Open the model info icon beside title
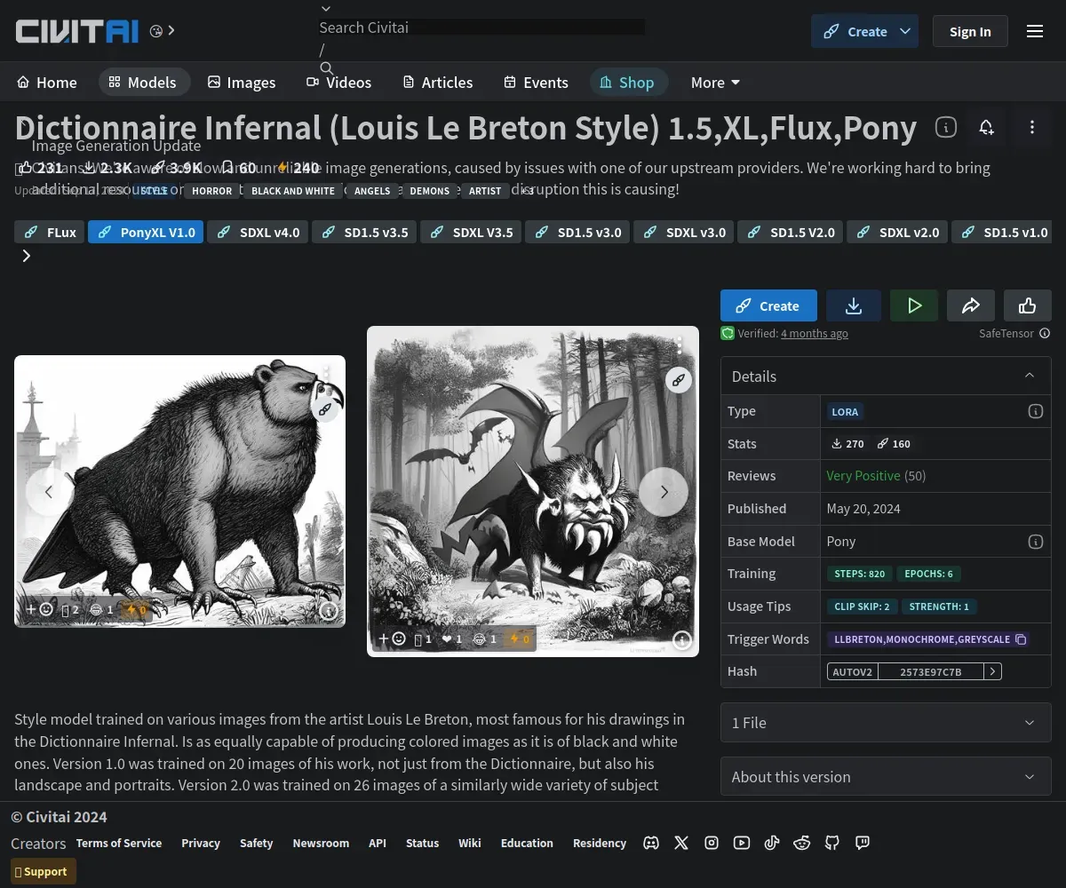Image resolution: width=1066 pixels, height=888 pixels. coord(946,127)
